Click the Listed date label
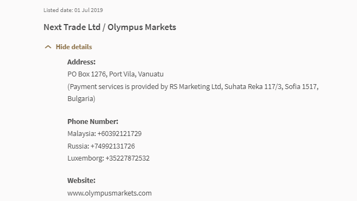Screen dimensions: 357x201 pos(58,10)
